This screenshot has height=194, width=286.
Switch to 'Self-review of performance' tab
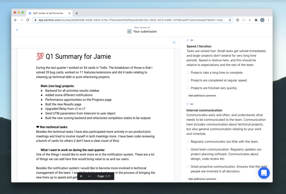[x=48, y=13]
